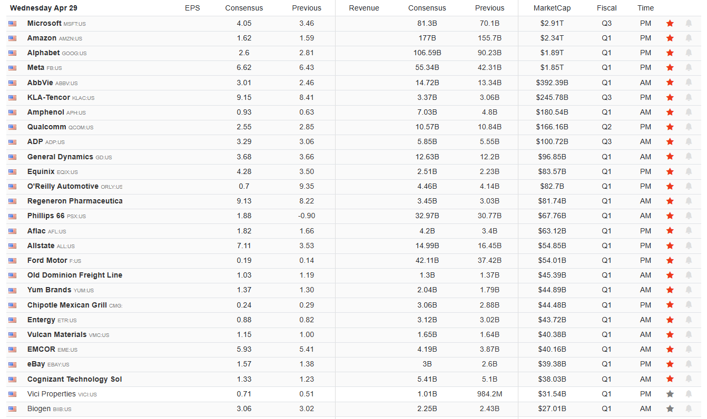The image size is (707, 419).
Task: Click the alert bell for Chipotle Mexican Grill
Action: pyautogui.click(x=689, y=305)
